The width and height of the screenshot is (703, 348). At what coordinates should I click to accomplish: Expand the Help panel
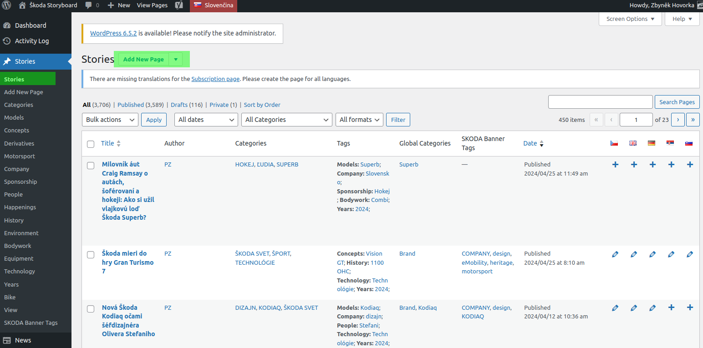tap(682, 19)
